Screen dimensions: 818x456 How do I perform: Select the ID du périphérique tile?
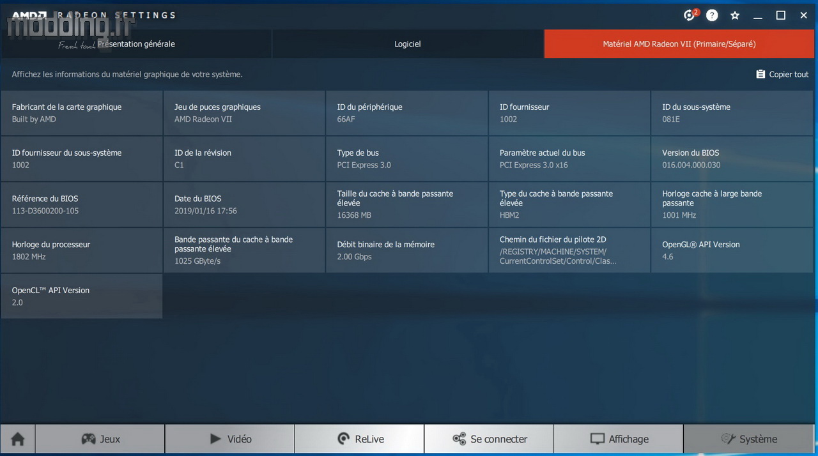click(x=407, y=112)
